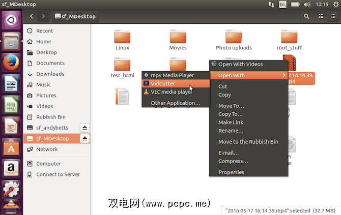Open System Settings from the dock
Viewport: 341px width, 215px height.
pyautogui.click(x=11, y=190)
